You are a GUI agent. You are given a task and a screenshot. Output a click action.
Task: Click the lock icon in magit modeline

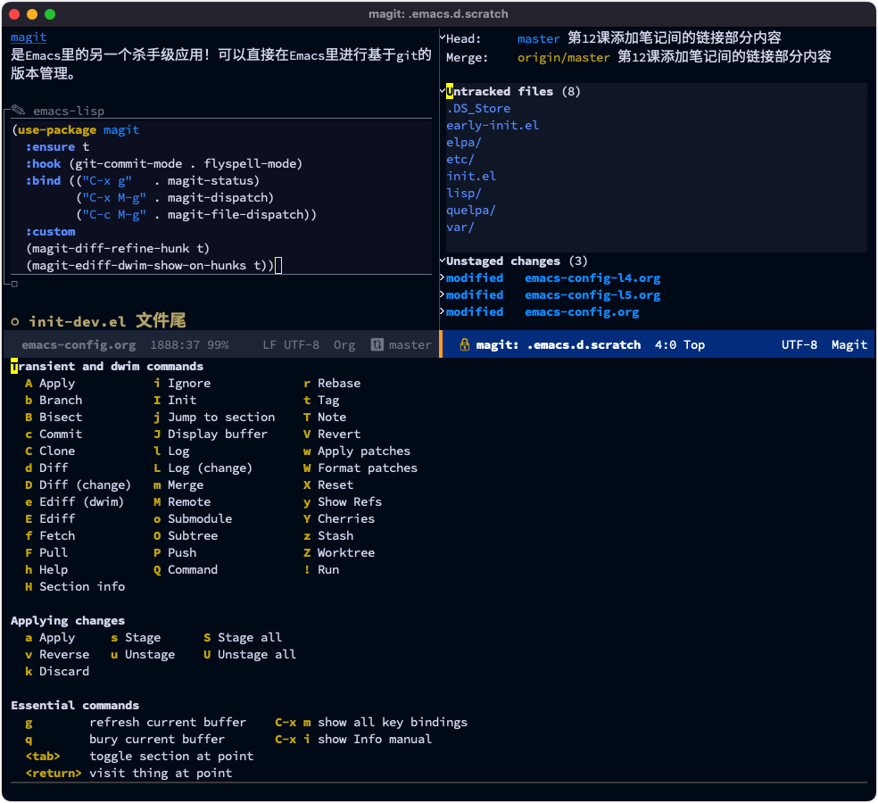[x=464, y=345]
